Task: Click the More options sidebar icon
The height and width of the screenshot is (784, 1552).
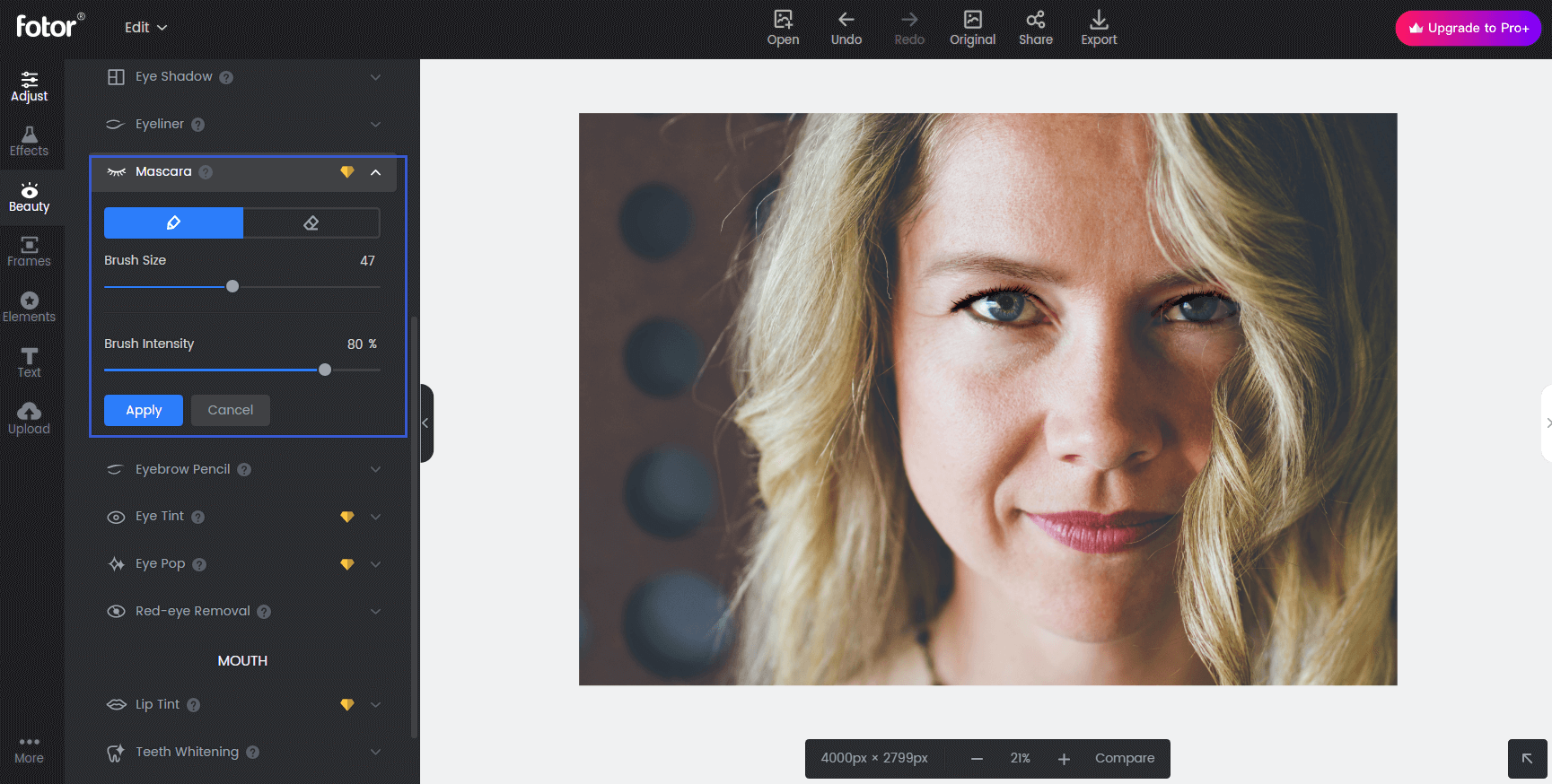Action: pos(29,750)
